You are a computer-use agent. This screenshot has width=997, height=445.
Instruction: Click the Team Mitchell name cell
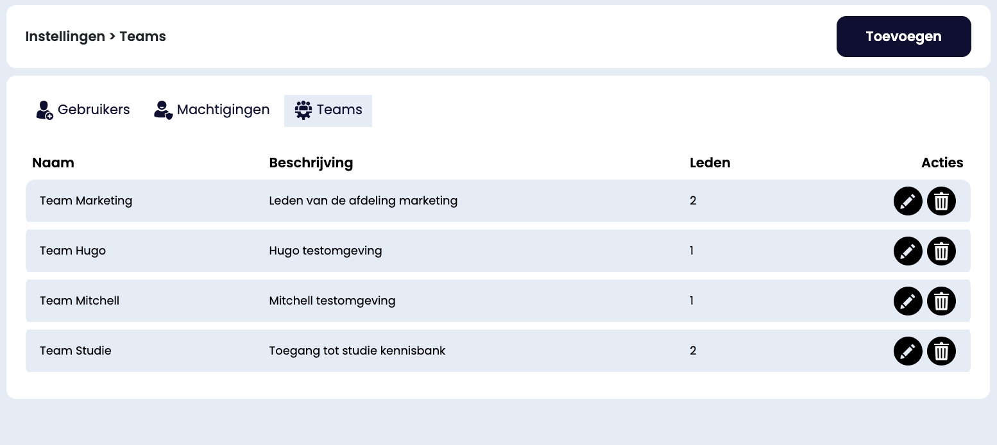pyautogui.click(x=80, y=301)
